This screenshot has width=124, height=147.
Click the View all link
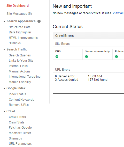[x=118, y=13]
